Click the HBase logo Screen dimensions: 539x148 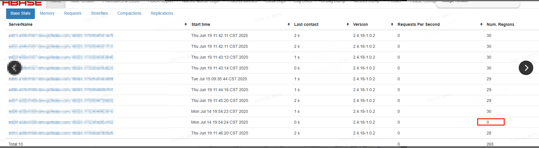point(22,3)
